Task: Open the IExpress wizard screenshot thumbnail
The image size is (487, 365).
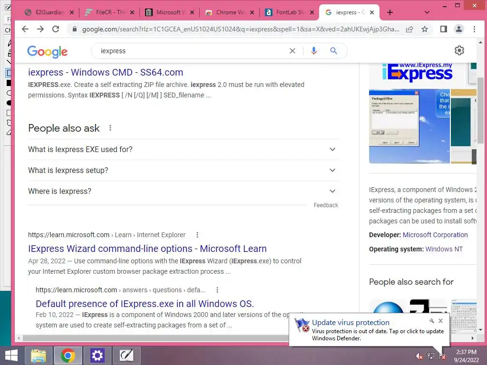Action: coord(409,126)
